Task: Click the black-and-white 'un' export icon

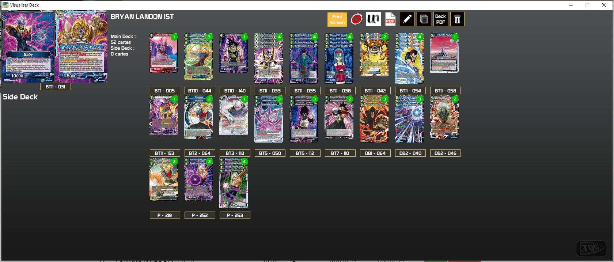Action: coord(373,19)
